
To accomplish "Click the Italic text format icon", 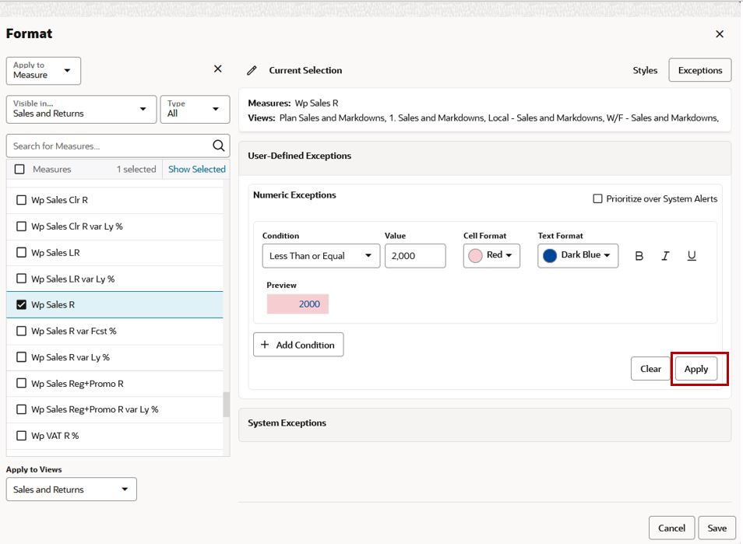I will click(x=665, y=256).
